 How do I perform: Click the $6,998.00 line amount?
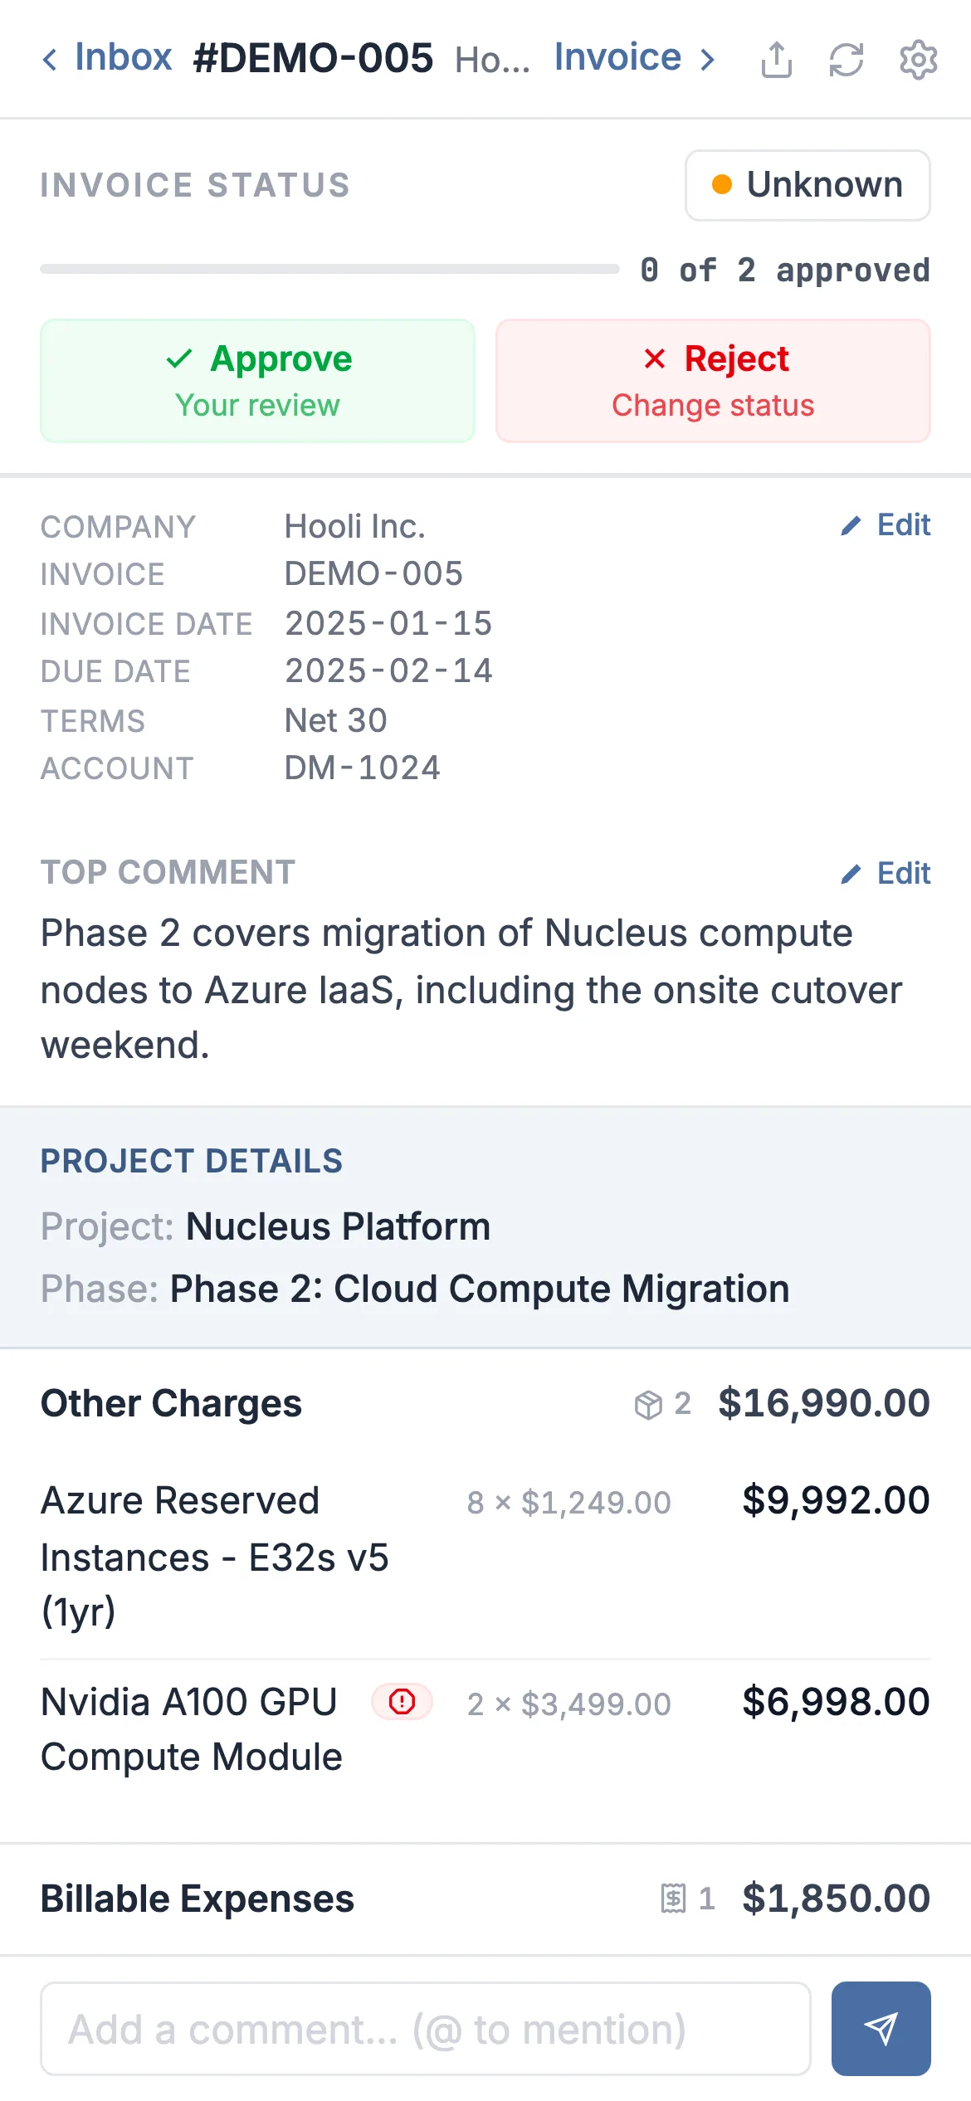(837, 1702)
